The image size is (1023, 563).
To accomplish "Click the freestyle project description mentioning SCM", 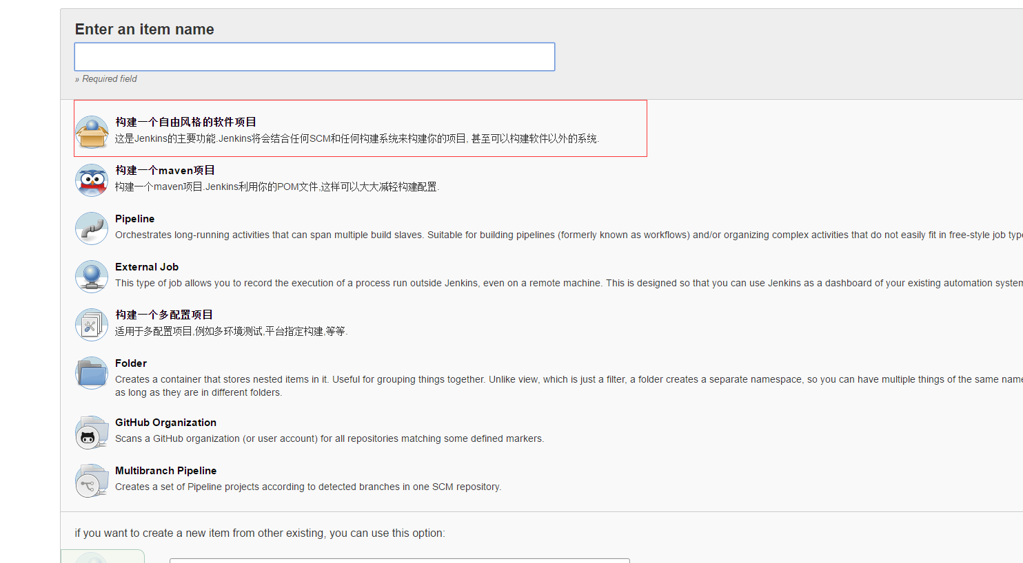I will click(x=357, y=138).
